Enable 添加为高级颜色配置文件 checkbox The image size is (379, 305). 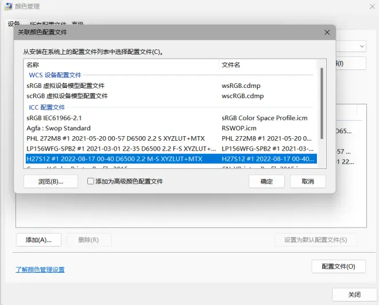(90, 182)
